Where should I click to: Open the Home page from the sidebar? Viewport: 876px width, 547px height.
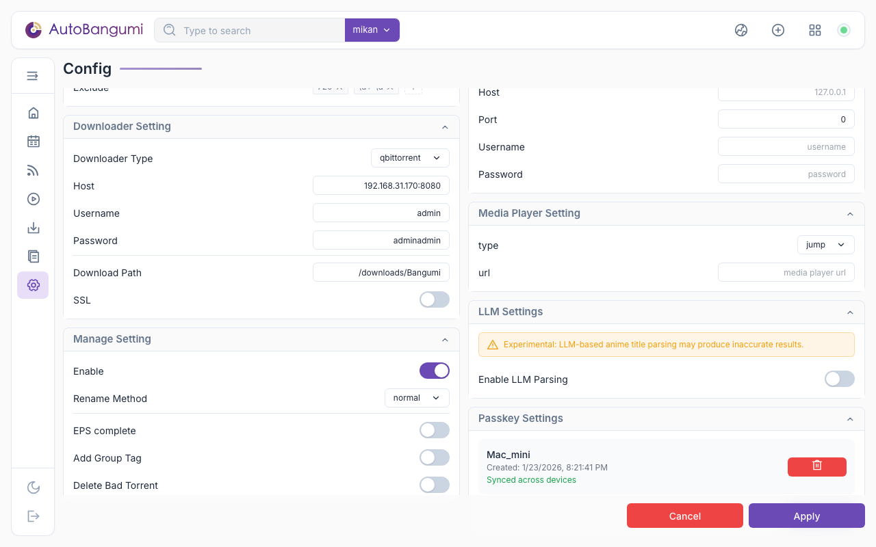pyautogui.click(x=33, y=113)
